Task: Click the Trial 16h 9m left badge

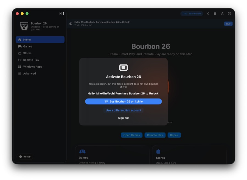Action: [x=192, y=13]
